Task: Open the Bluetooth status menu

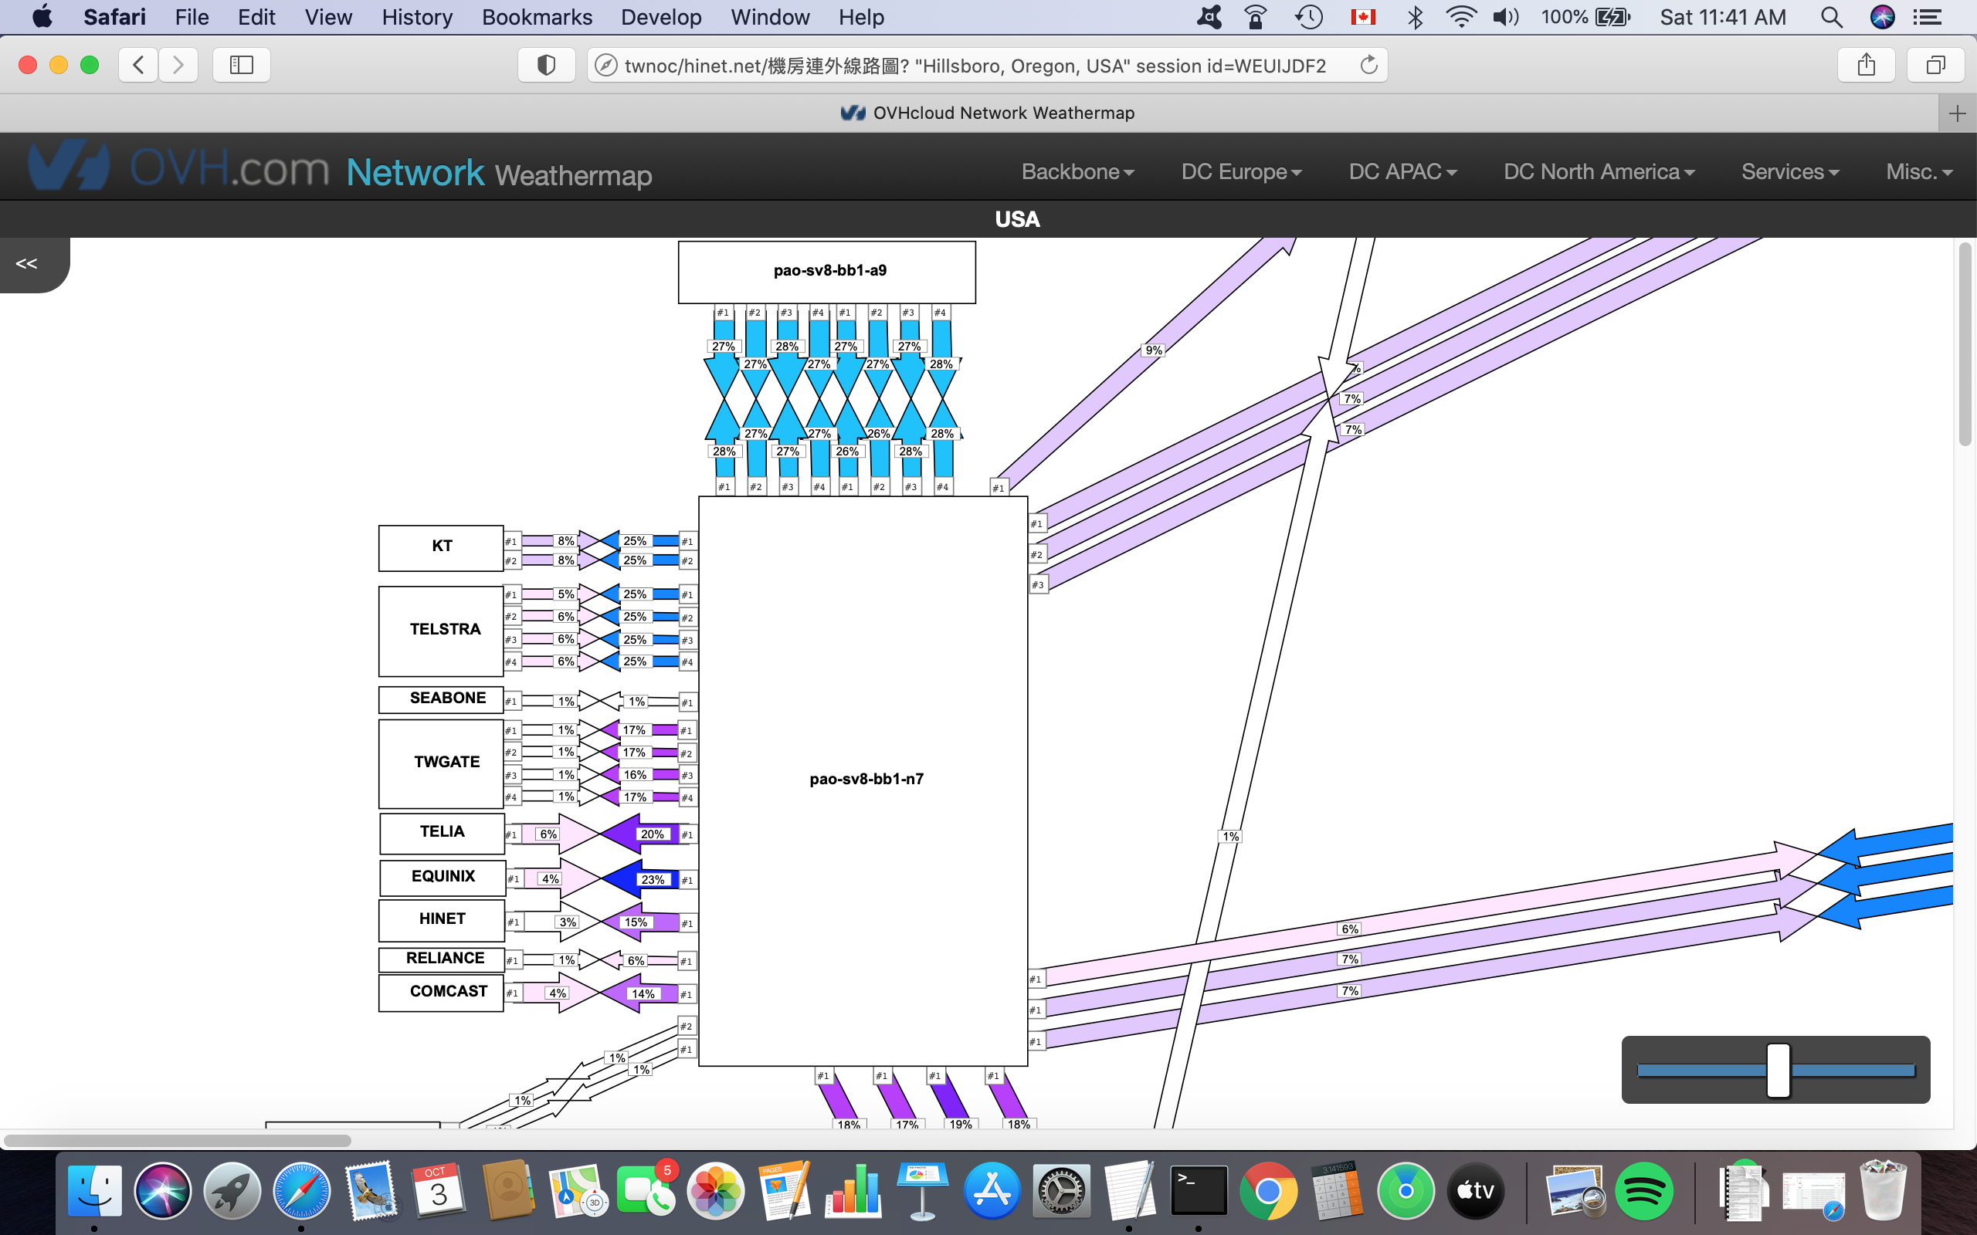Action: (1416, 17)
